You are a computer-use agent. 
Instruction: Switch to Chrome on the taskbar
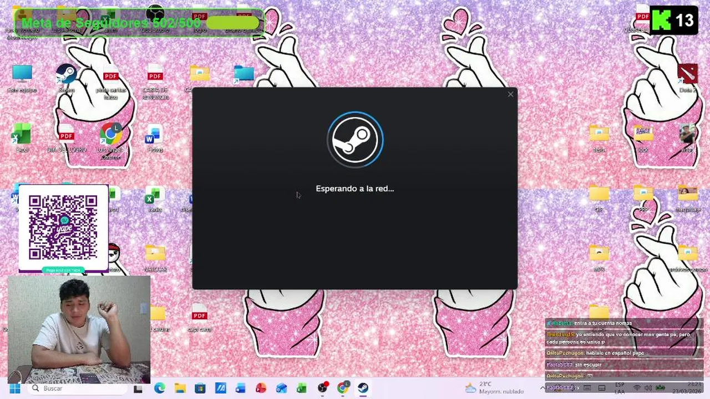click(x=343, y=388)
